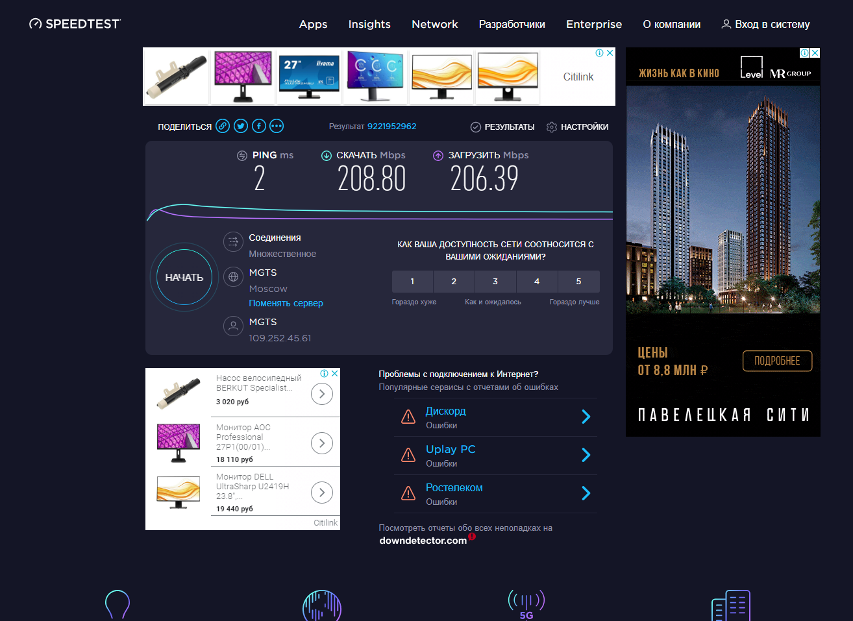Rate network as 1 (Гораздо хуже)

[x=412, y=282]
